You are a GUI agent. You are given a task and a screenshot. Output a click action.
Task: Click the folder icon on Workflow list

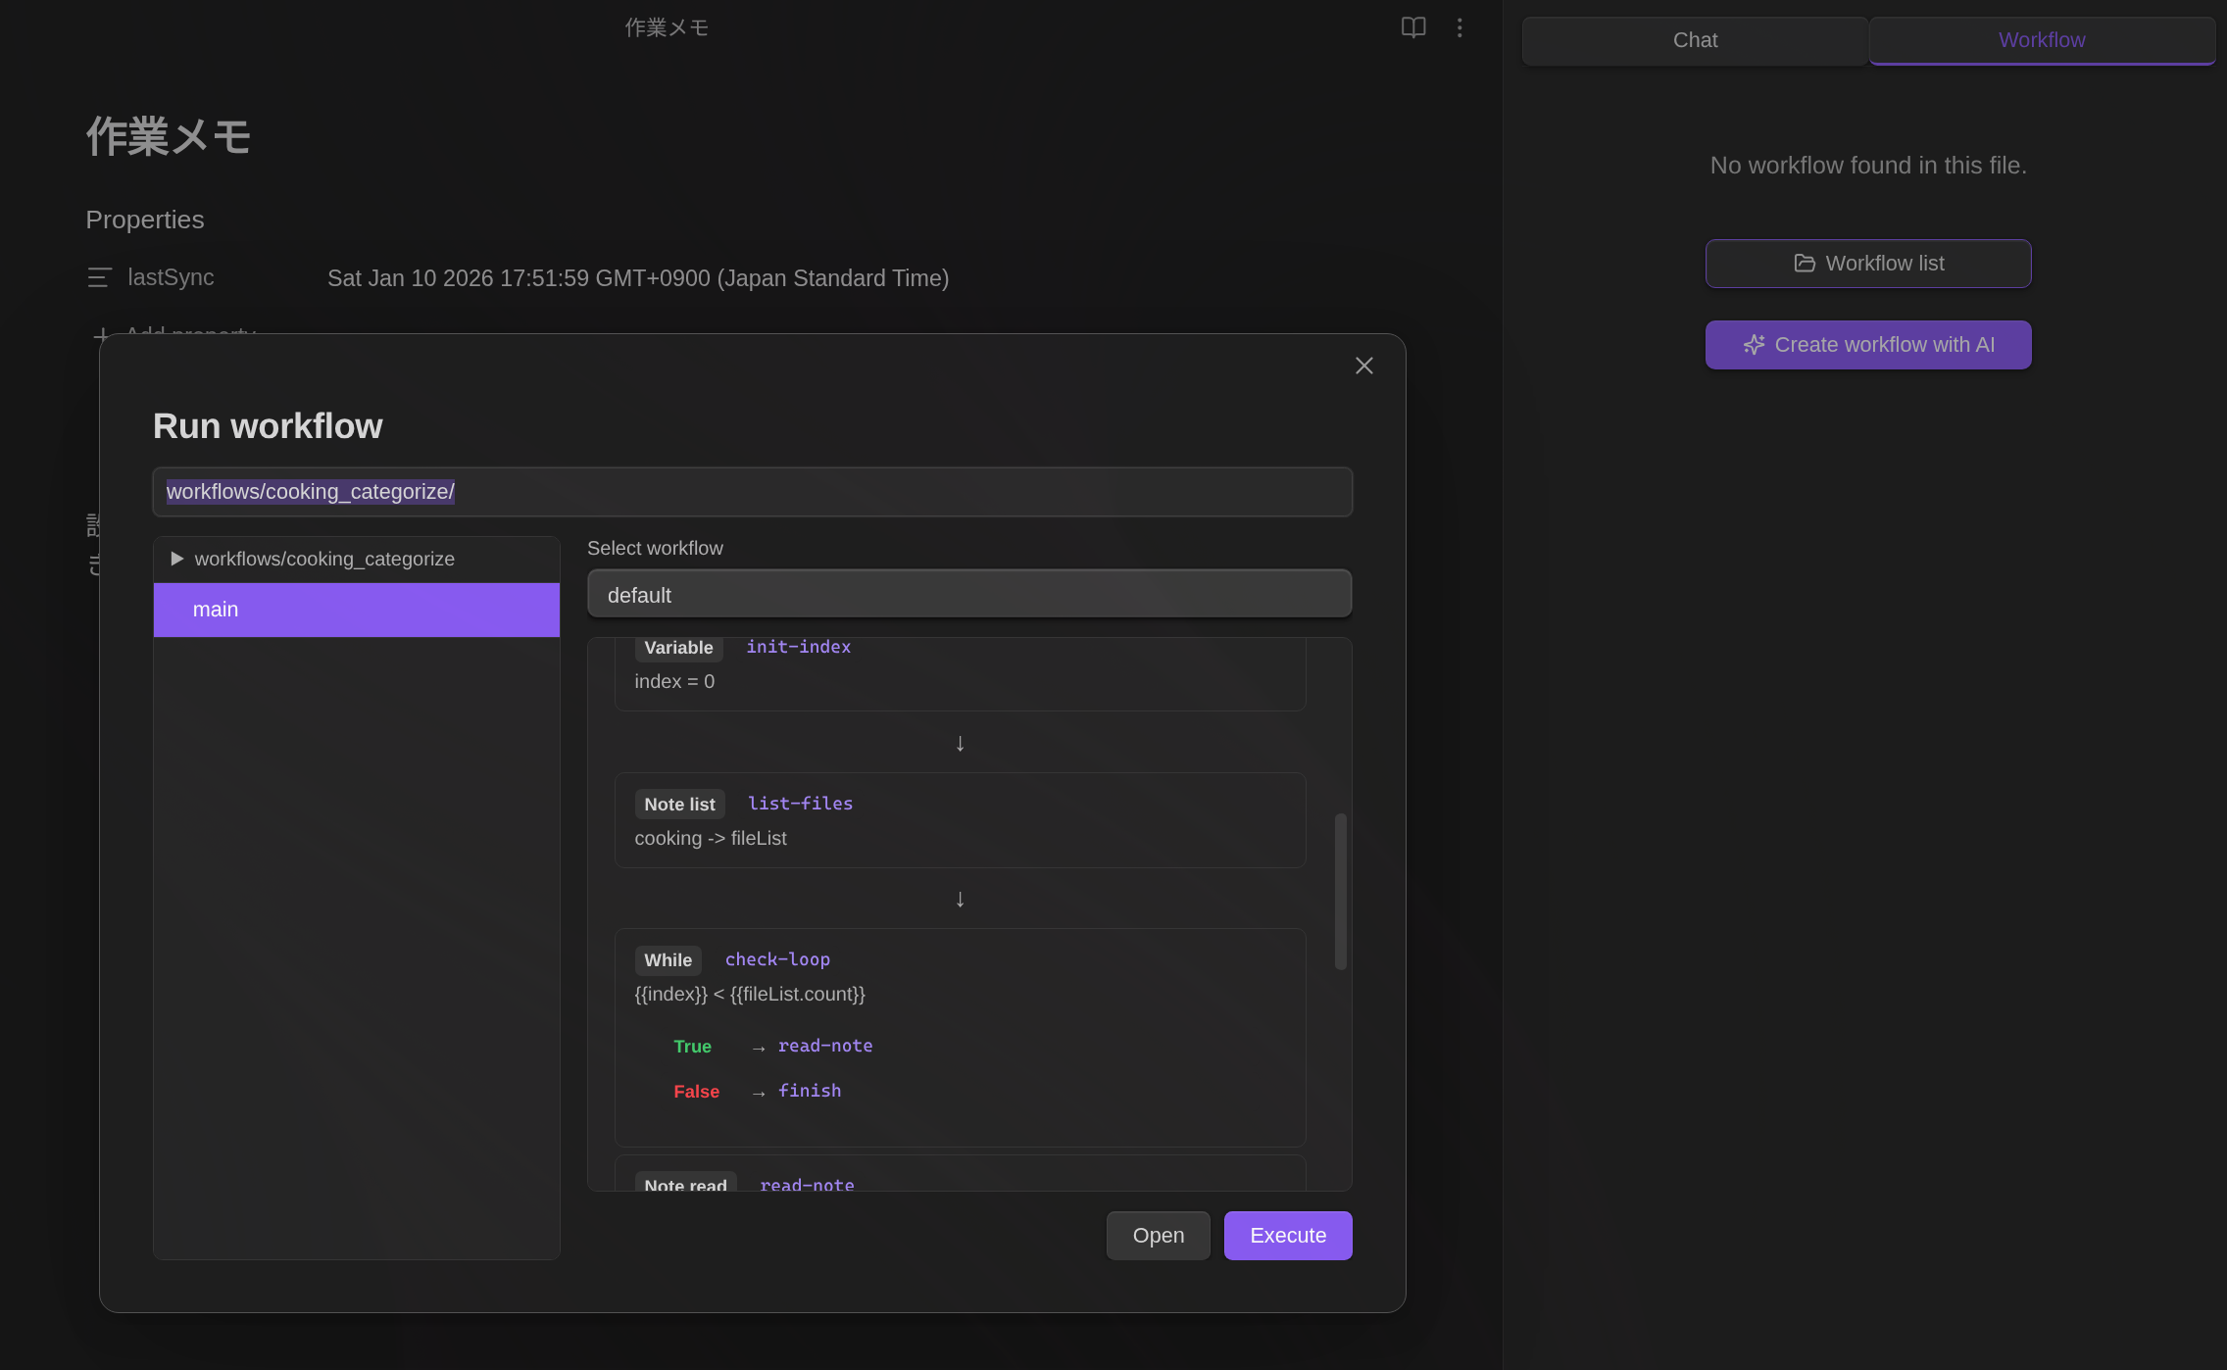(x=1804, y=264)
